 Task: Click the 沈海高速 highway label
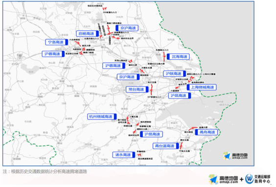[178, 57]
